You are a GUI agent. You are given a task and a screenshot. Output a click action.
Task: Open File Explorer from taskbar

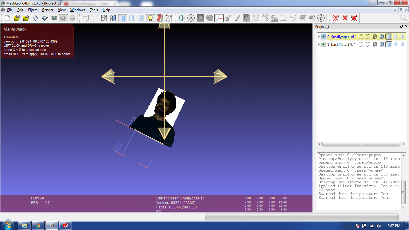point(25,226)
